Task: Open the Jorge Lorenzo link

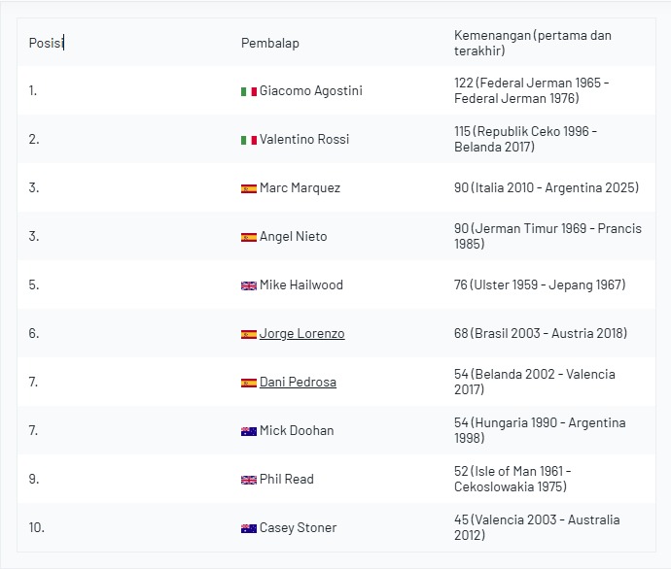Action: pos(301,333)
